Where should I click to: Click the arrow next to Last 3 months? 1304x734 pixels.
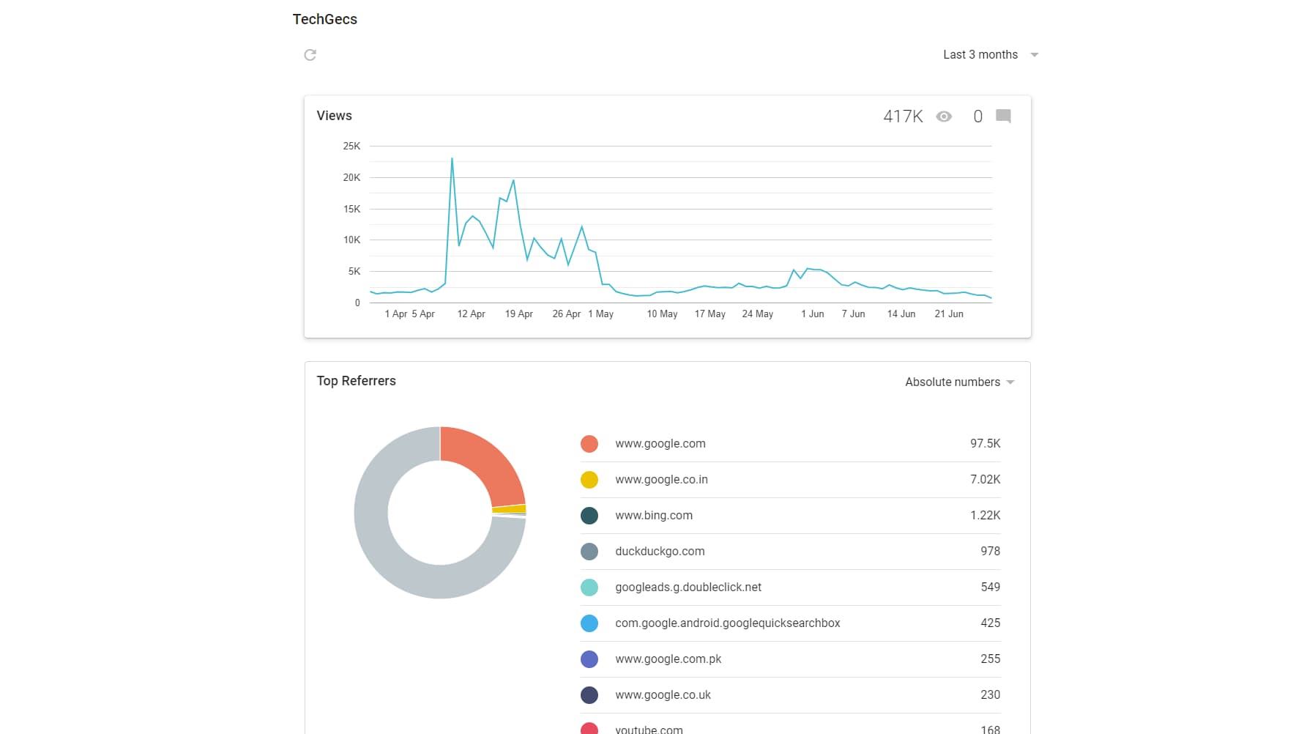coord(1035,55)
